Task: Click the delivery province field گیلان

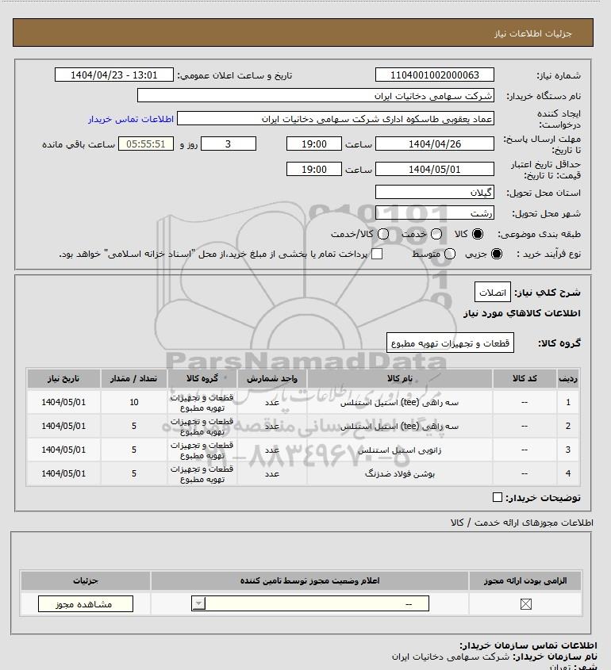Action: [434, 193]
